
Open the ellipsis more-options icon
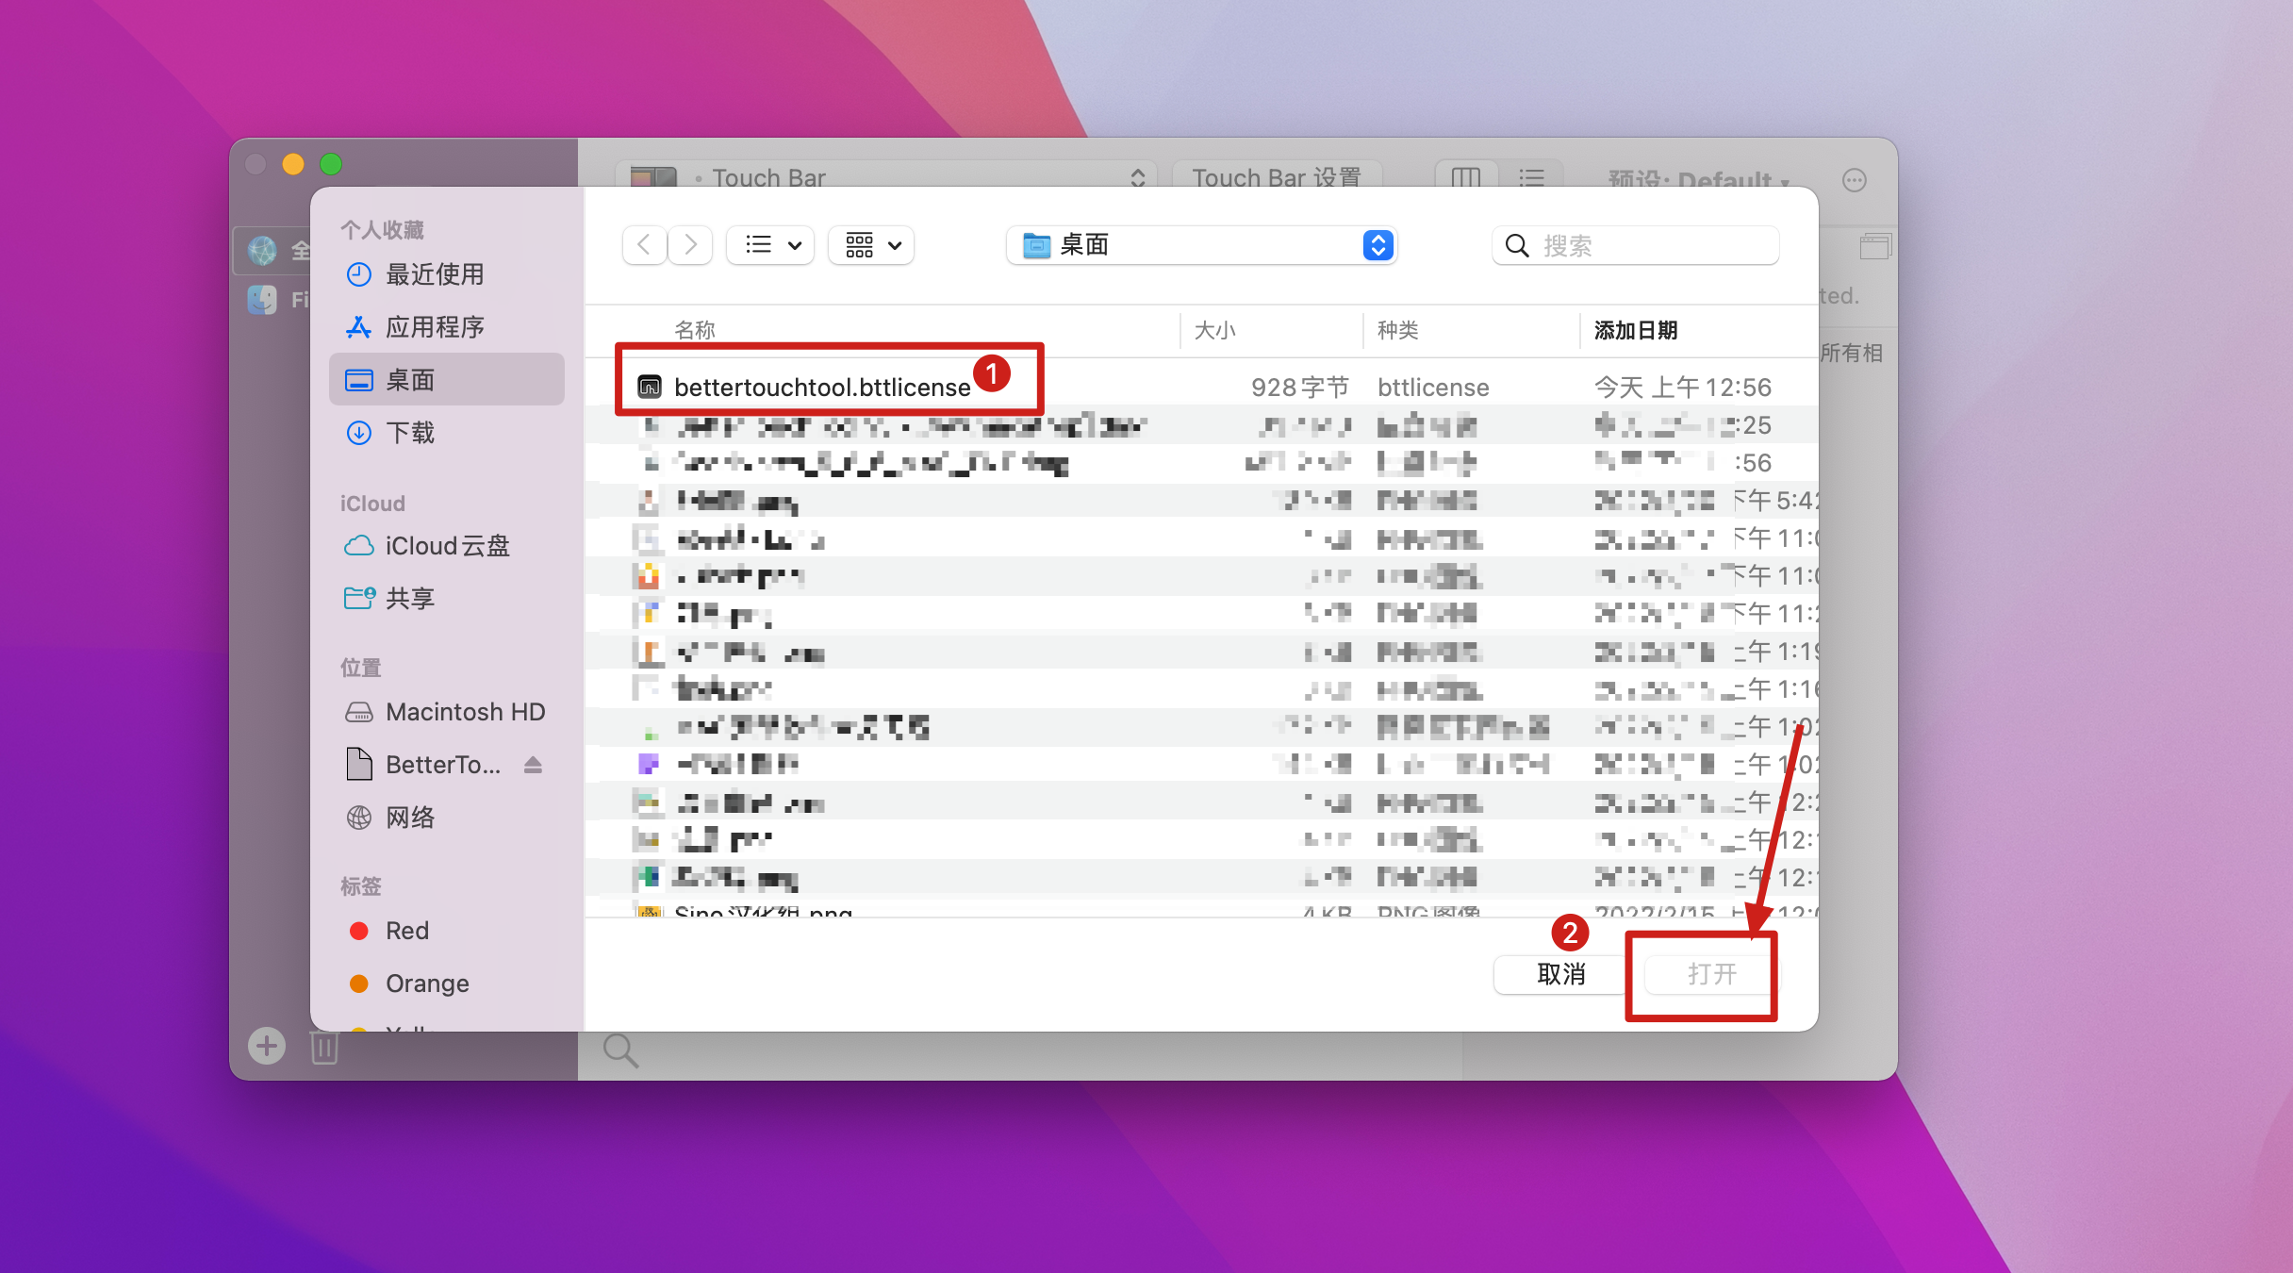tap(1854, 180)
